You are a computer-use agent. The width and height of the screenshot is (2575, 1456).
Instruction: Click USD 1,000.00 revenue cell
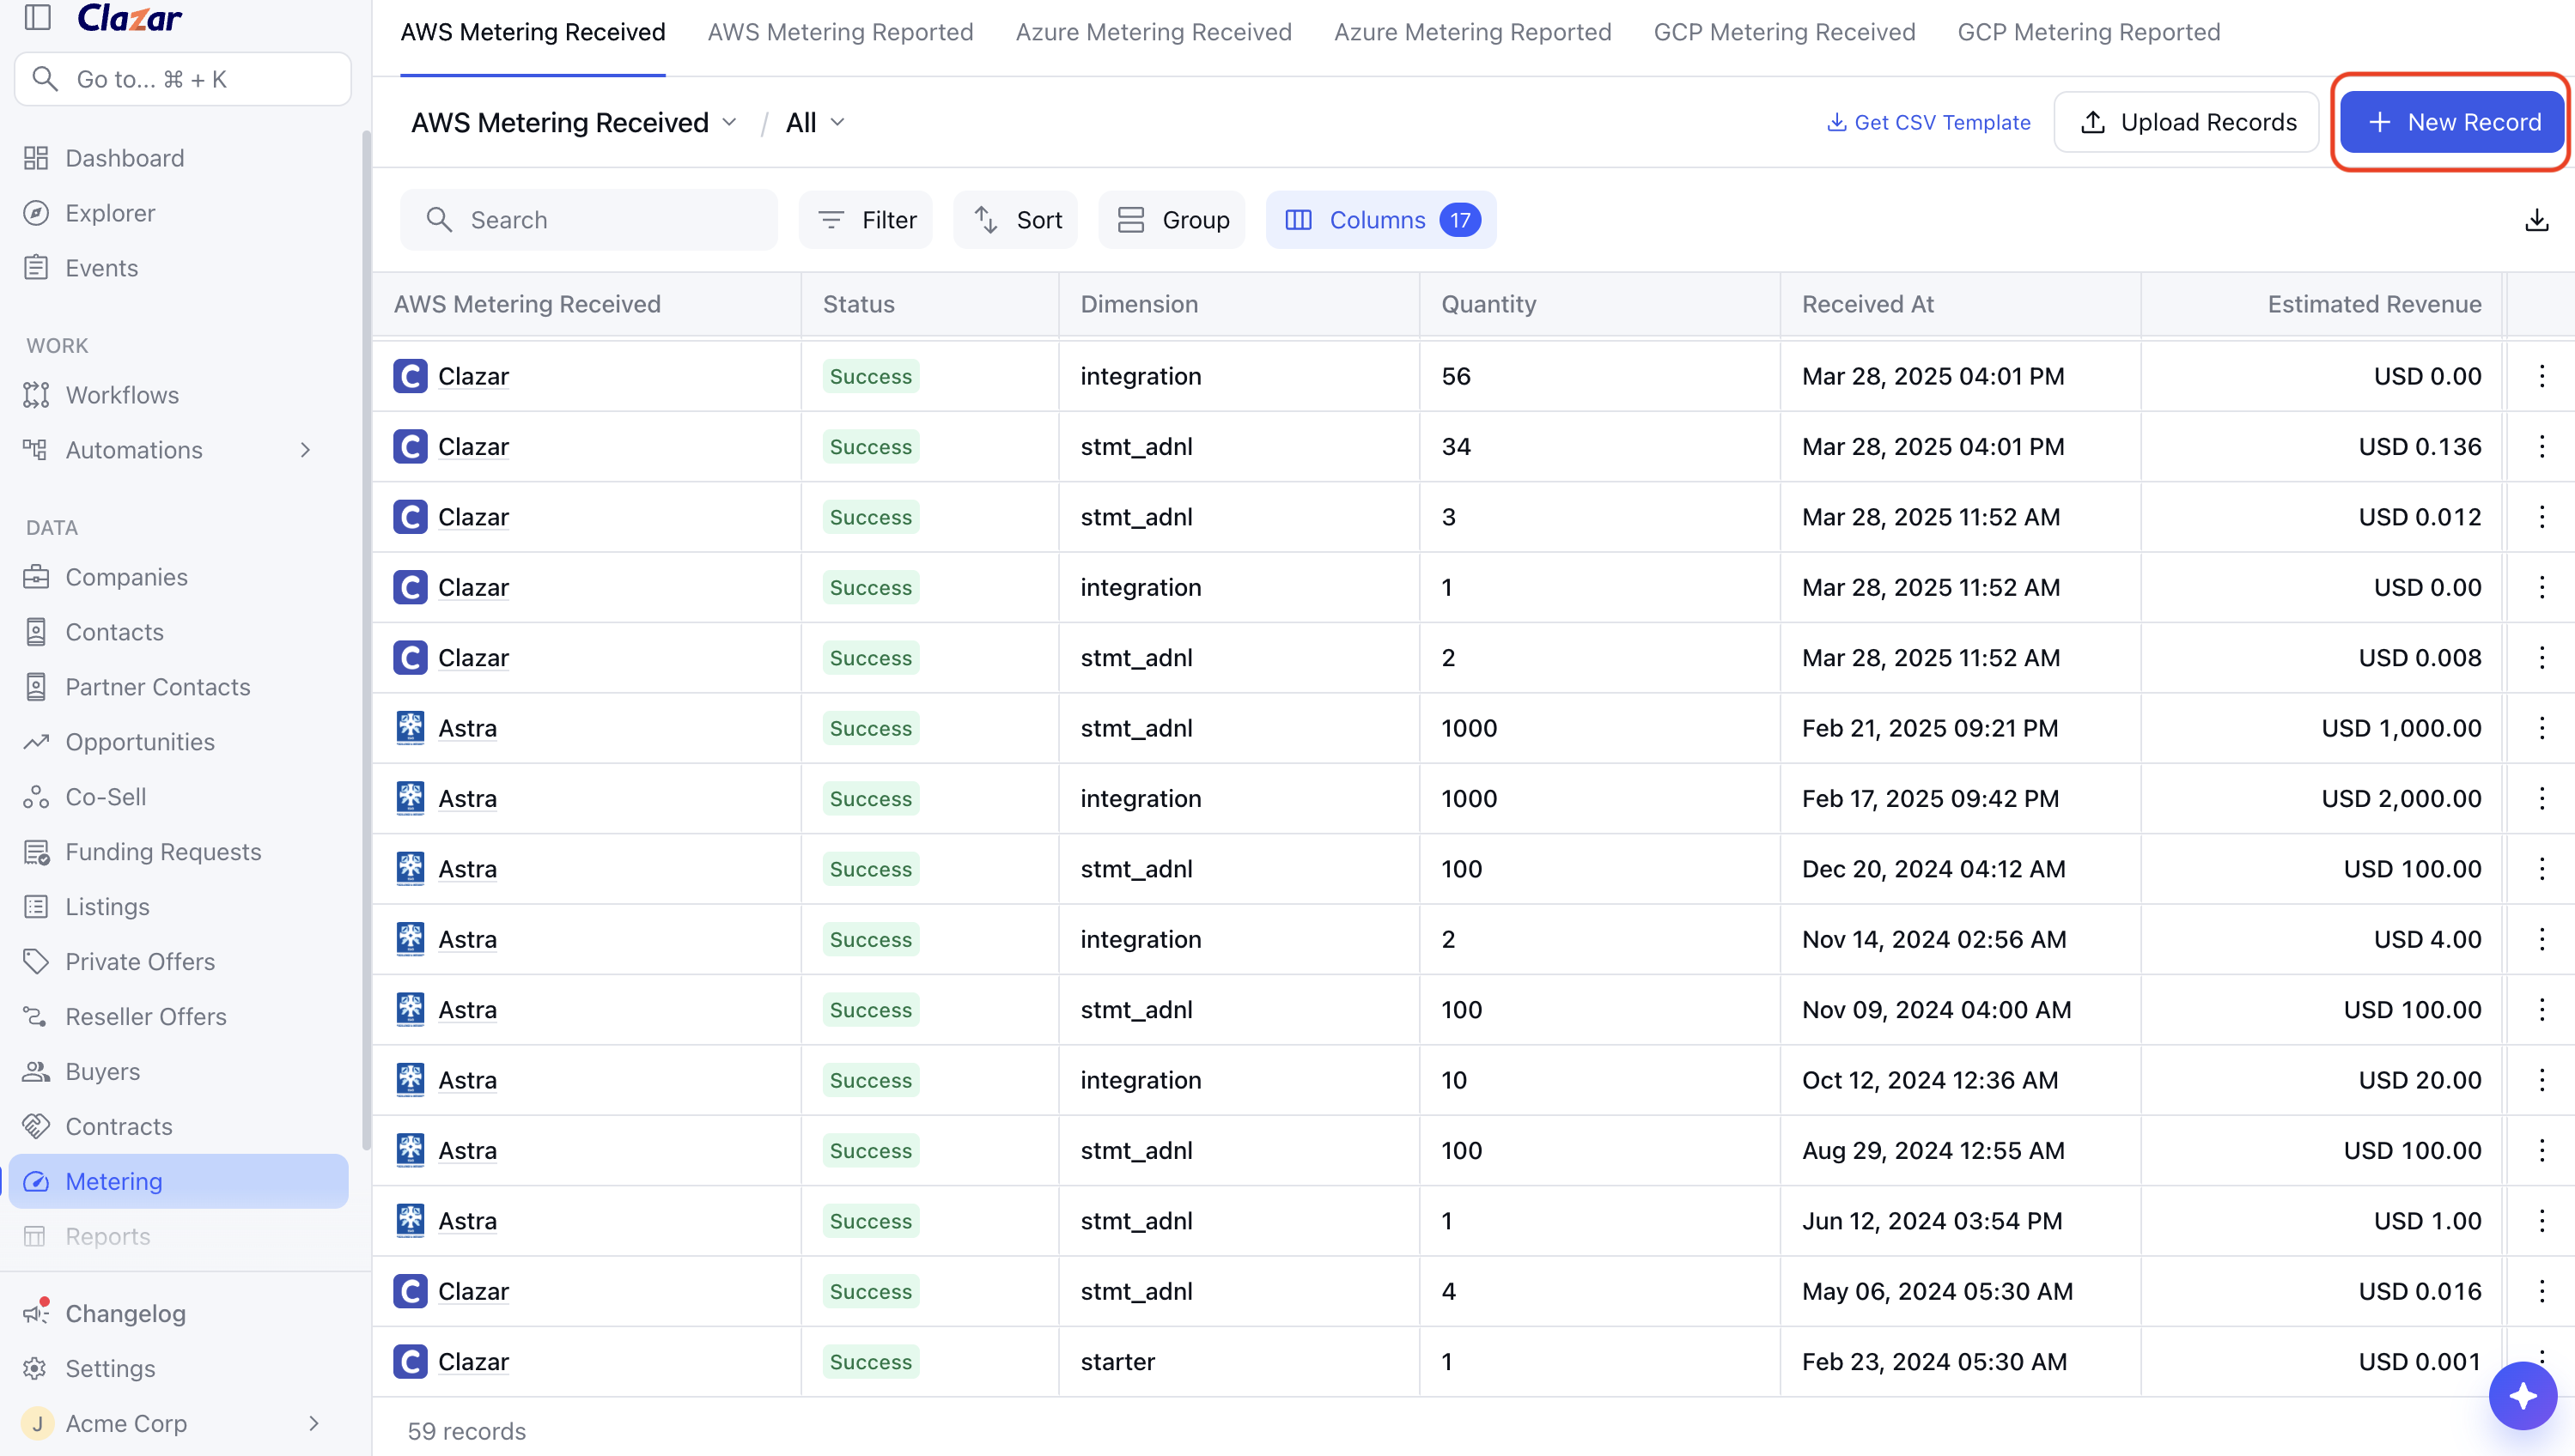[x=2401, y=728]
